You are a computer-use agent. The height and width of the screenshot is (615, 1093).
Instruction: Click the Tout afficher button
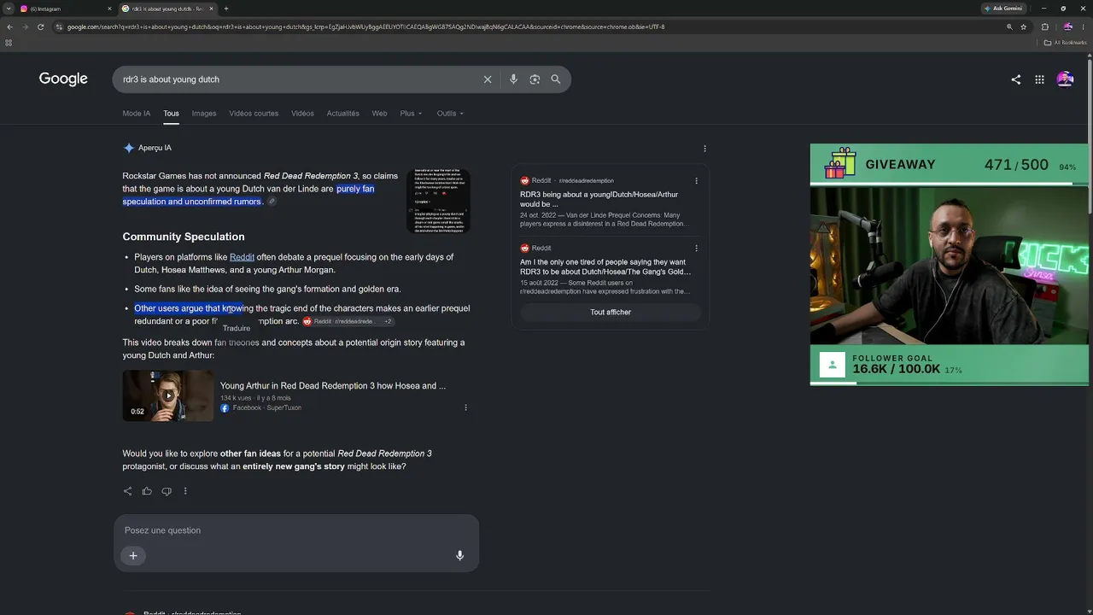pyautogui.click(x=611, y=312)
